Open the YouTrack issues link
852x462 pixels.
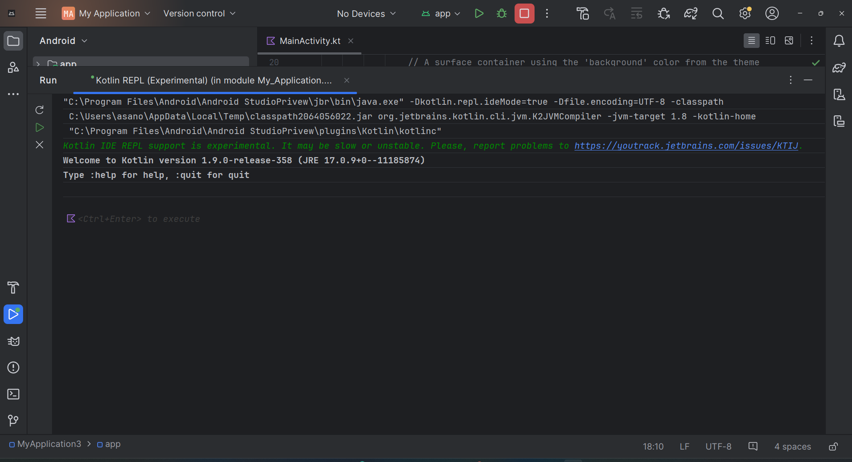(x=686, y=146)
